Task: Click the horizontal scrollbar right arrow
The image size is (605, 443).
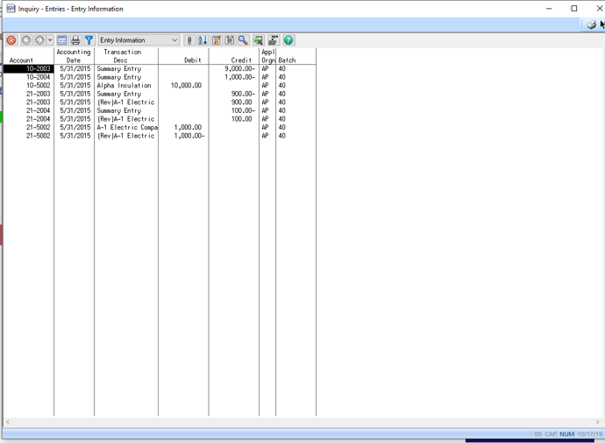Action: [x=597, y=422]
